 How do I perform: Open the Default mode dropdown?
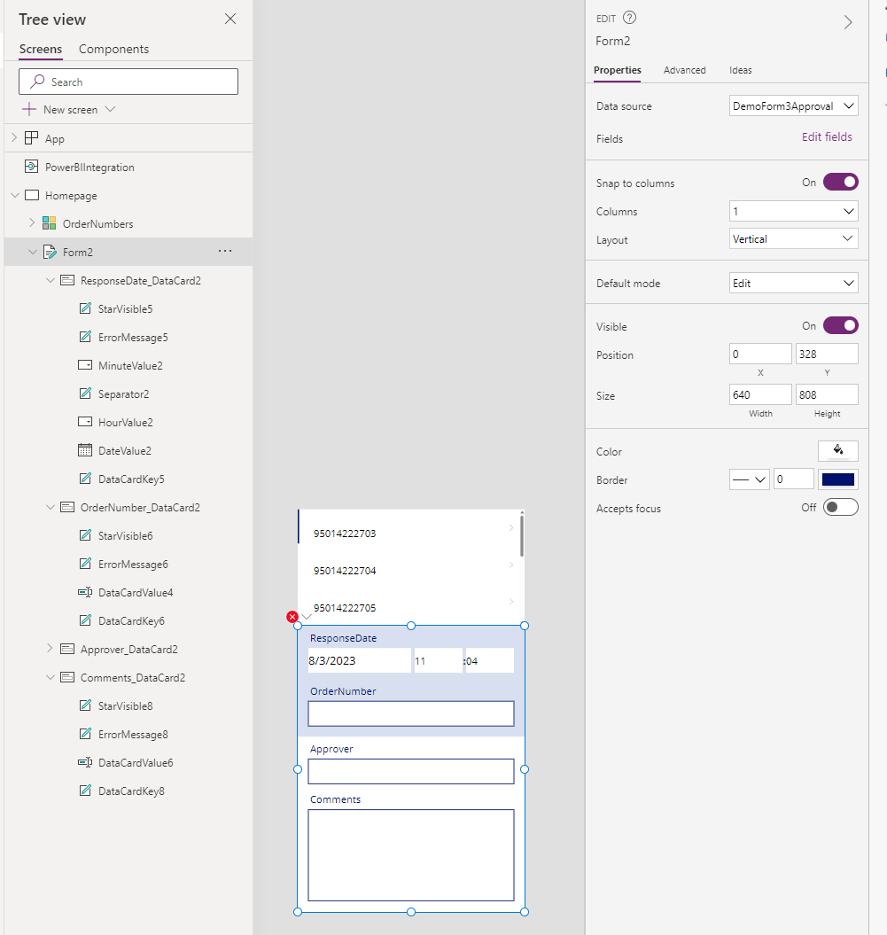793,283
